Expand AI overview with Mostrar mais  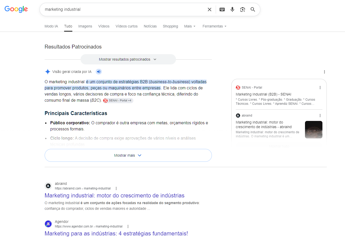(x=128, y=155)
